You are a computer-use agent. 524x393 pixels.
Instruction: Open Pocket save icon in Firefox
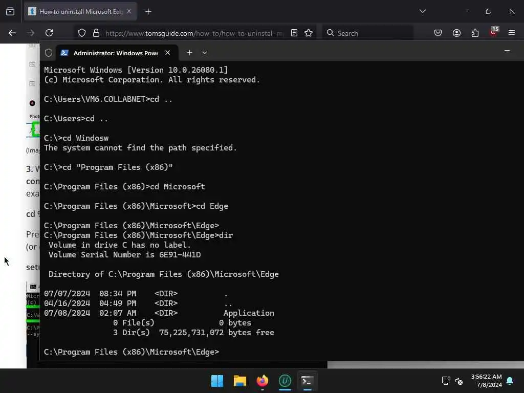pyautogui.click(x=438, y=33)
